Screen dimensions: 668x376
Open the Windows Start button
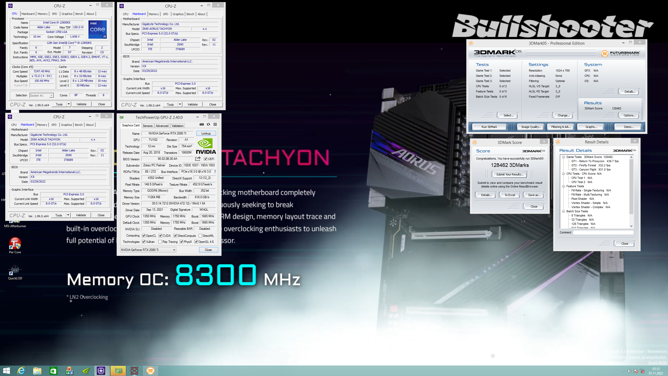7,371
